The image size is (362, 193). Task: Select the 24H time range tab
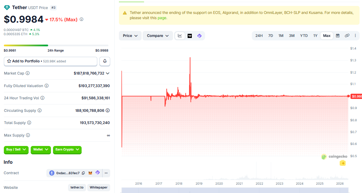[259, 36]
